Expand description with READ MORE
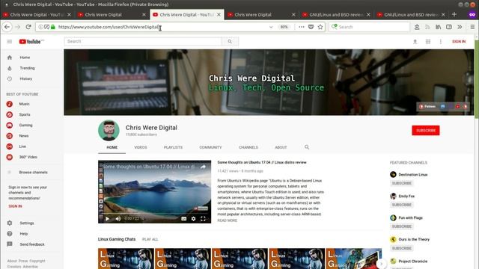 point(228,220)
